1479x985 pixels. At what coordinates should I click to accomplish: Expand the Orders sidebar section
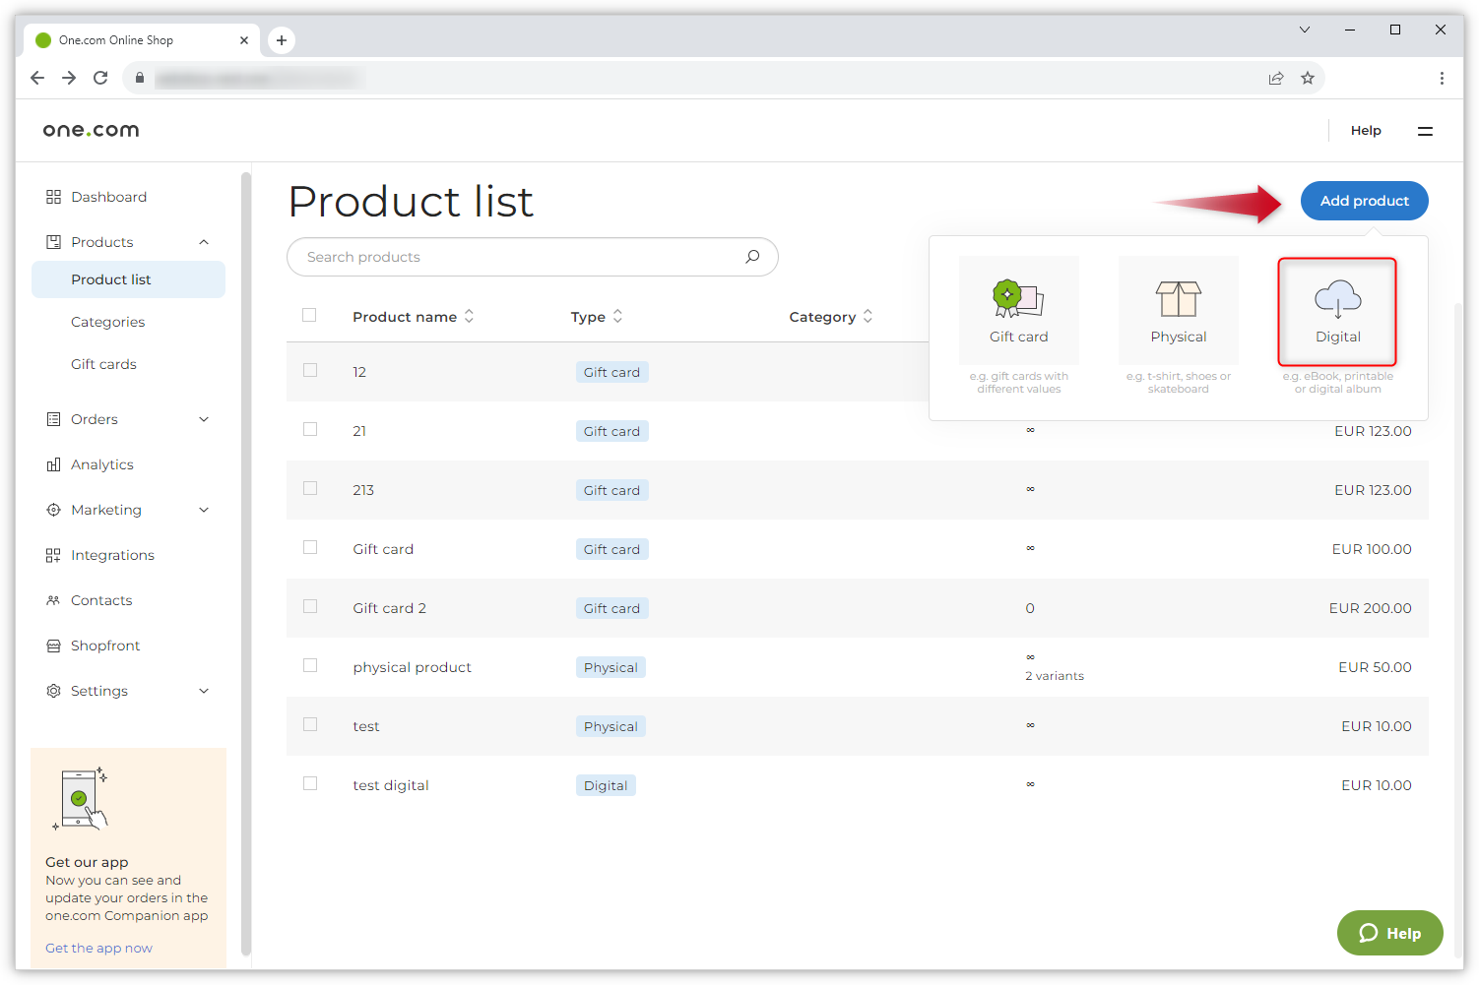[204, 419]
